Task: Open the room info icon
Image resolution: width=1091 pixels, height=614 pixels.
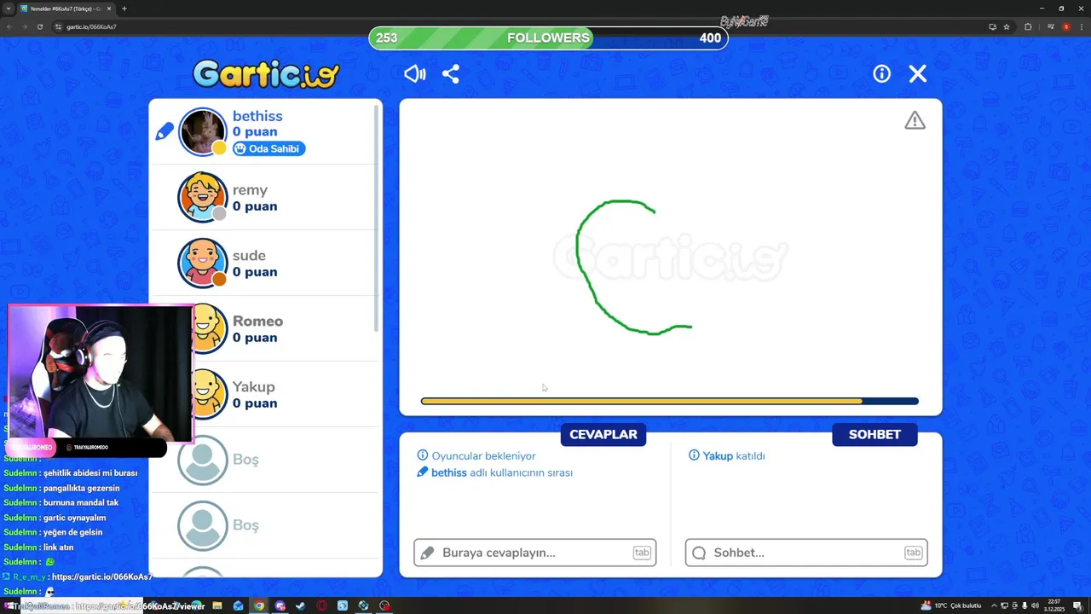Action: (881, 74)
